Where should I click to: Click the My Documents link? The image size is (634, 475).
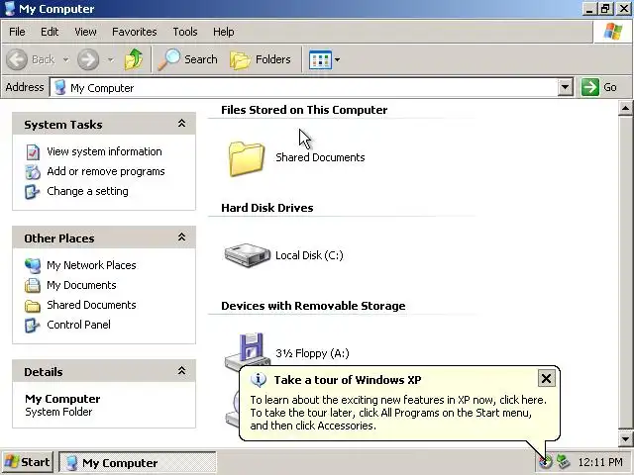coord(81,285)
